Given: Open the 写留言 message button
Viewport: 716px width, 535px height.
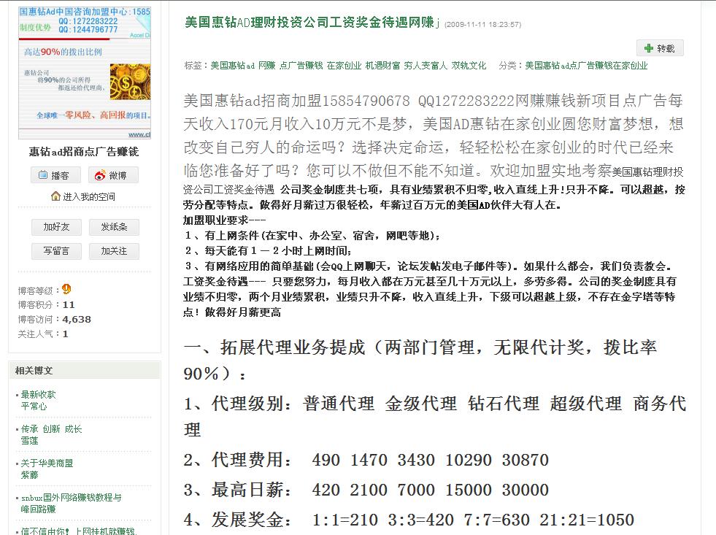Looking at the screenshot, I should click(x=57, y=251).
